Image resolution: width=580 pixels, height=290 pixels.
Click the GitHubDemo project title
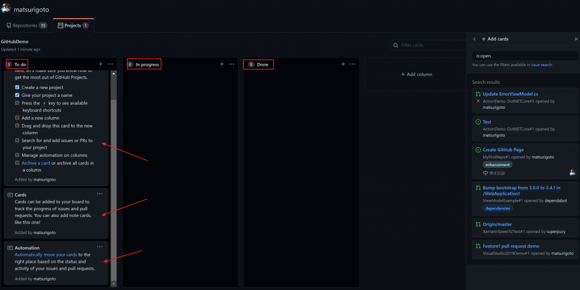point(15,42)
